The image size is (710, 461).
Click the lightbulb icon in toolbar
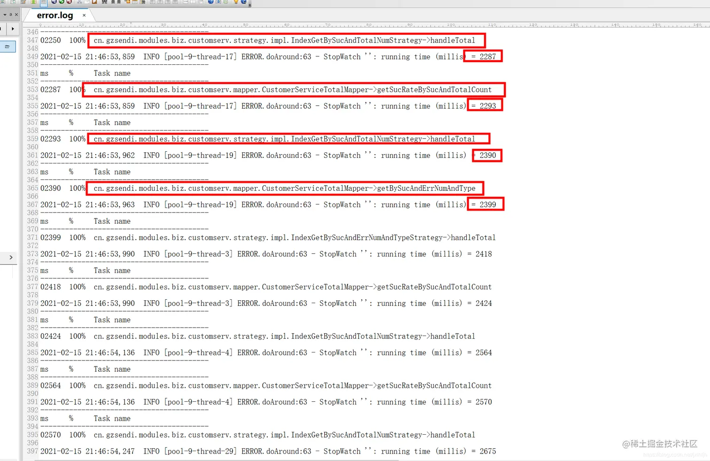tap(236, 2)
